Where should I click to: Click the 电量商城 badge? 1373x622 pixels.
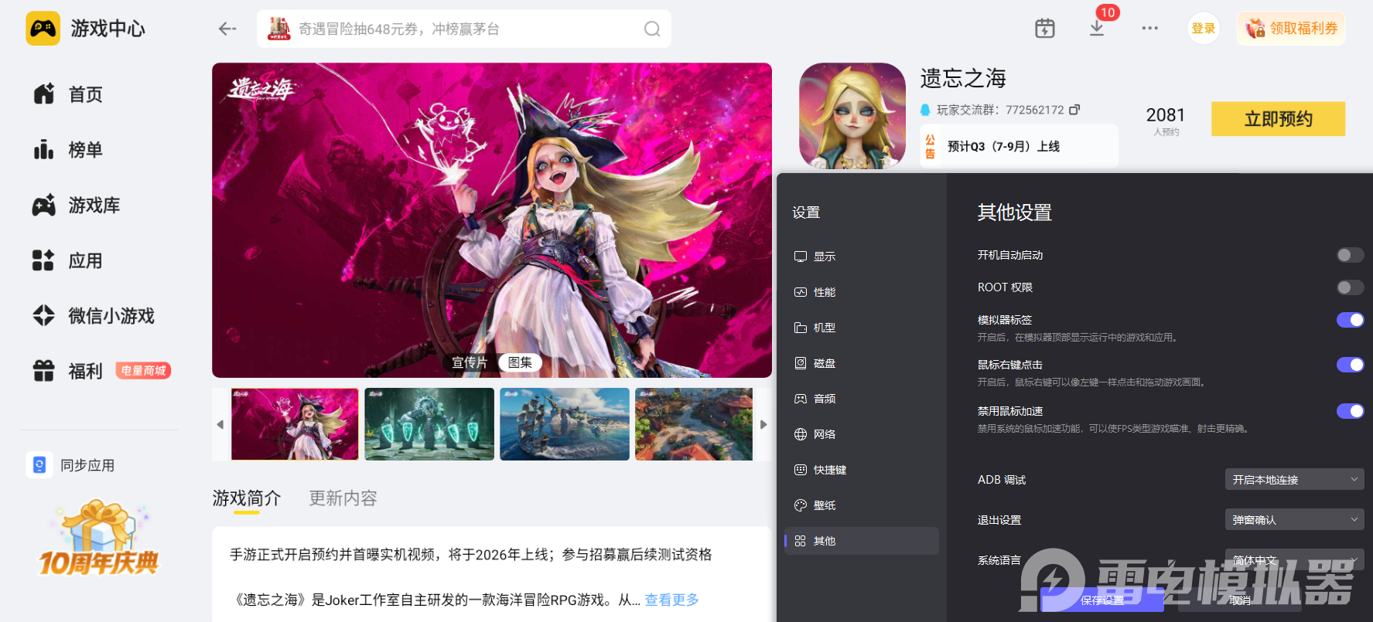tap(143, 371)
